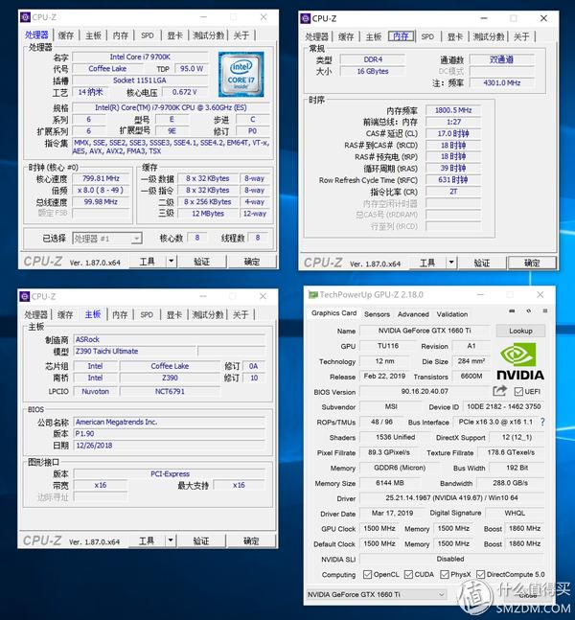Image resolution: width=575 pixels, height=620 pixels.
Task: Click the Bus Interface question mark icon
Action: coord(542,423)
